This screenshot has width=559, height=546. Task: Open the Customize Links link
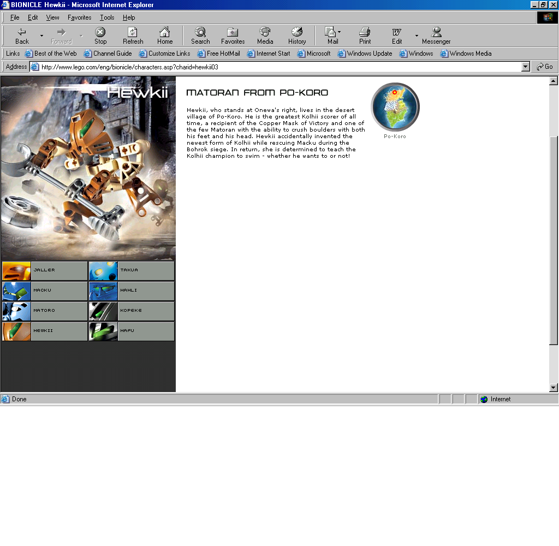coord(164,54)
